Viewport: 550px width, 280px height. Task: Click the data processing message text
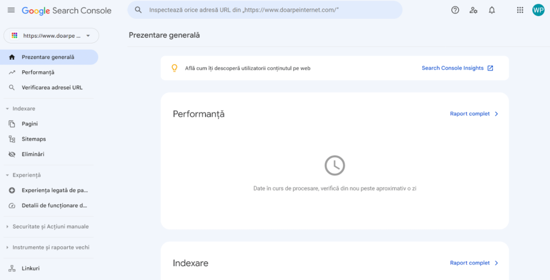click(x=335, y=188)
